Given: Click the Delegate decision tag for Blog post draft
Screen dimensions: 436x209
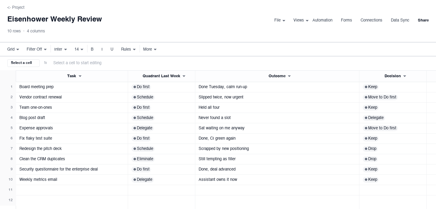Looking at the screenshot, I should pos(374,118).
